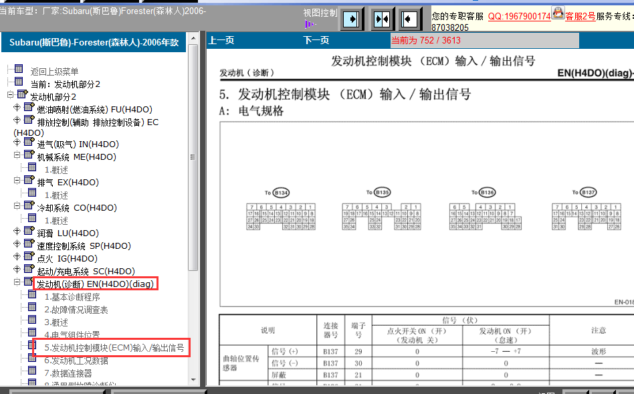The width and height of the screenshot is (634, 394).
Task: Open 7.数据连接器 entry
Action: (68, 373)
